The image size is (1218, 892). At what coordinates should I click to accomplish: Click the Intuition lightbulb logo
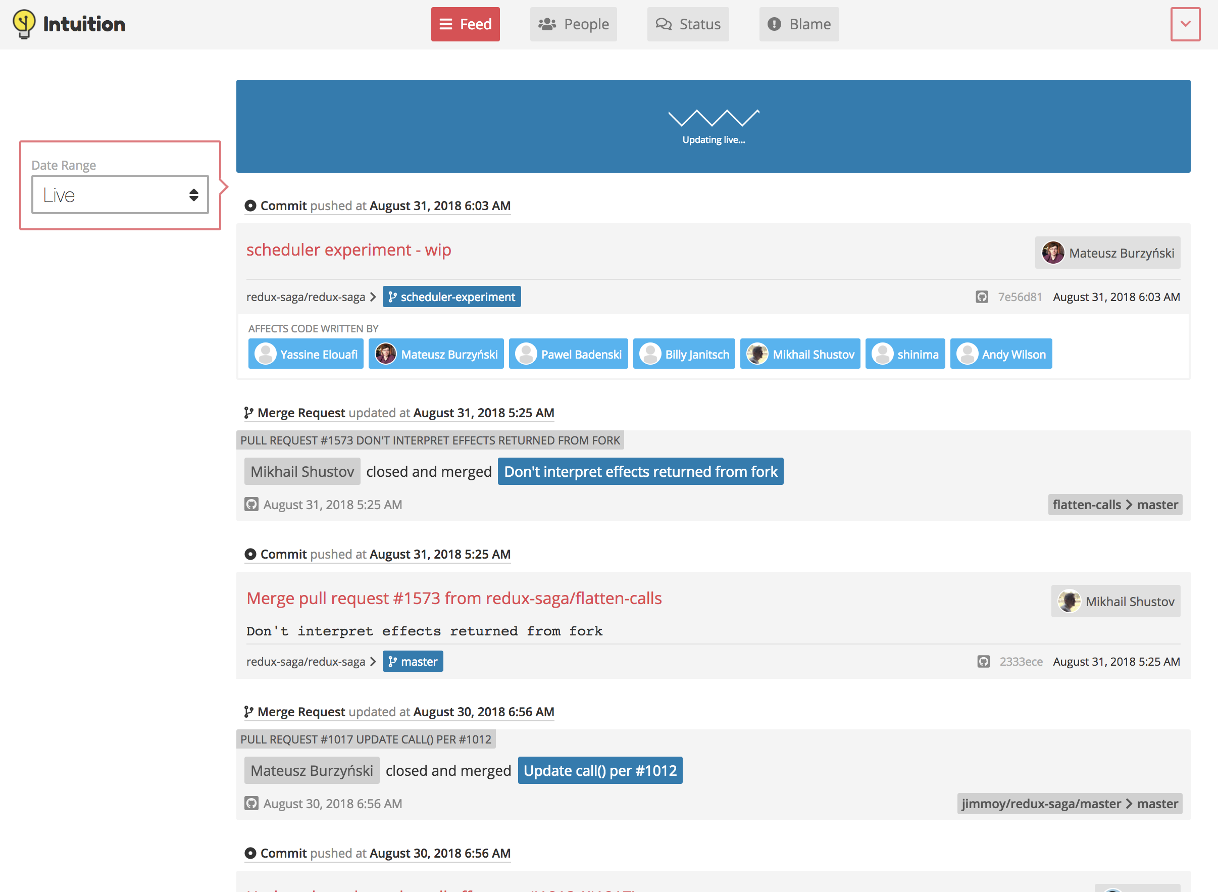(x=24, y=24)
